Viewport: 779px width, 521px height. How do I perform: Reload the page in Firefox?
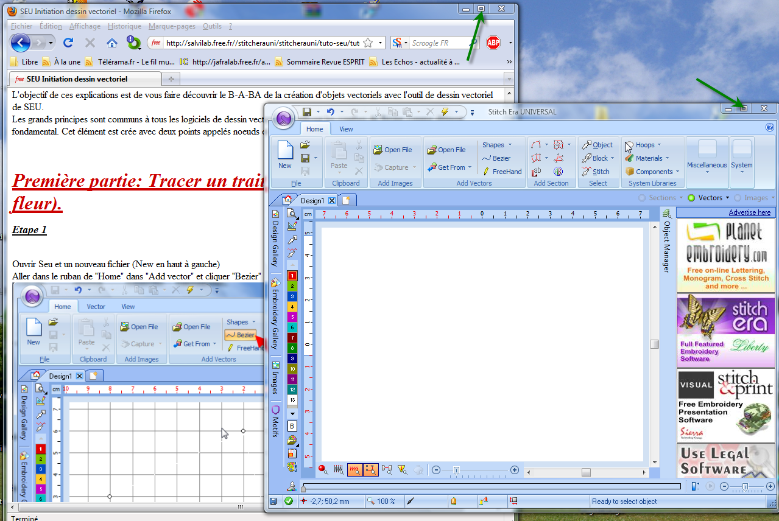68,43
